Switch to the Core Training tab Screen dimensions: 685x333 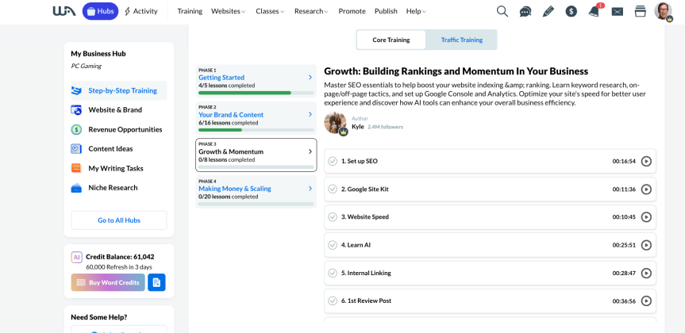(391, 40)
